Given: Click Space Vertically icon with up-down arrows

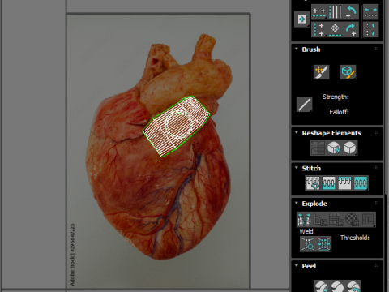Looking at the screenshot, I should tap(370, 29).
